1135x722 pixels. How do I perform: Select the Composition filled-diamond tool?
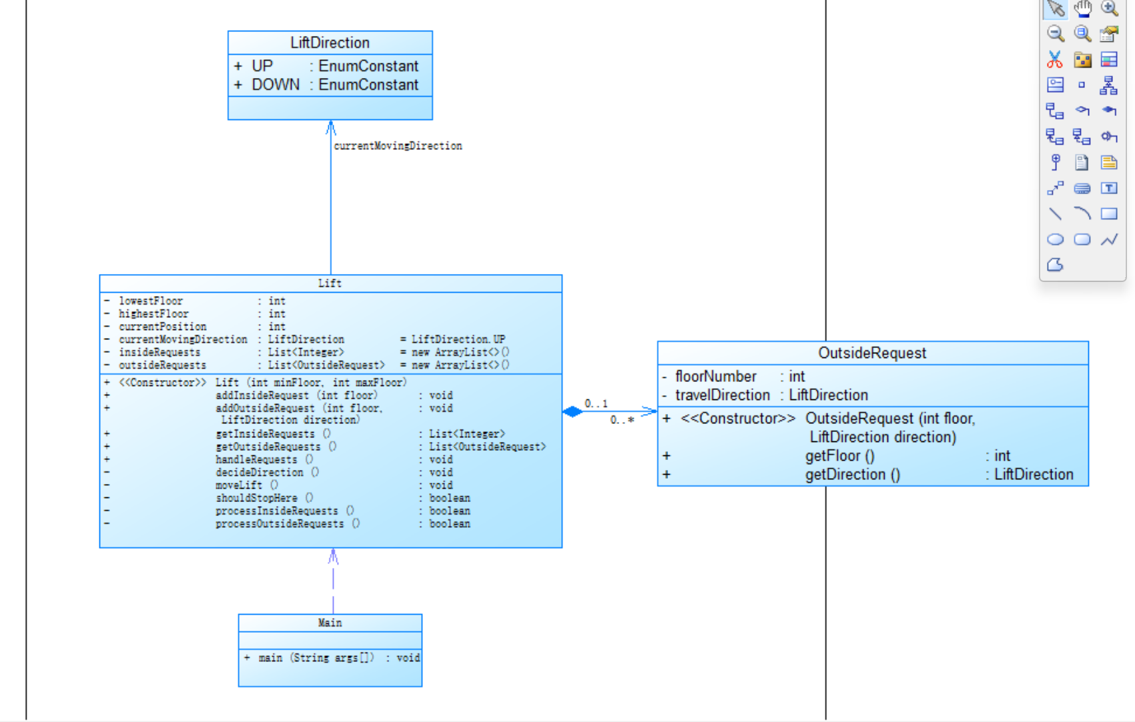coord(1109,111)
